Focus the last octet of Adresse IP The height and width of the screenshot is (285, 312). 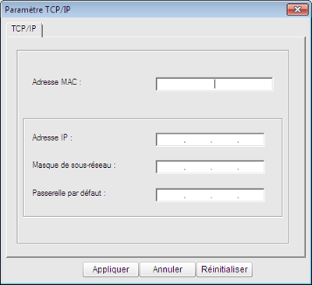[x=251, y=140]
